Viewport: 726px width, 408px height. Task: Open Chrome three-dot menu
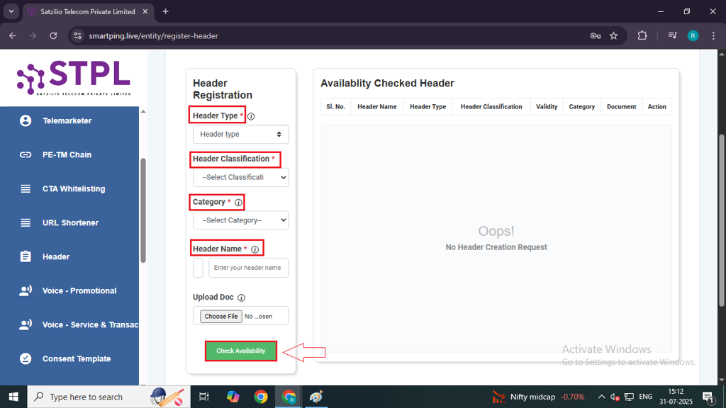713,35
